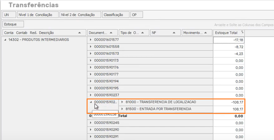The width and height of the screenshot is (274, 140).
Task: Select the 0,00 cell of document 000001590245
Action: pos(229,123)
